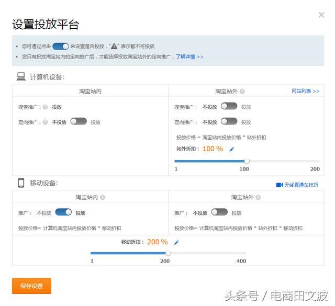
Task: Click the pencil edit icon for 移动折扣
Action: pyautogui.click(x=176, y=242)
